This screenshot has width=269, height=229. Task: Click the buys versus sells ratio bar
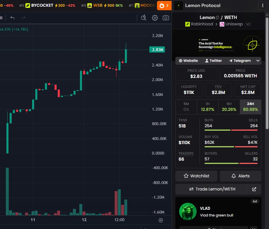click(231, 130)
